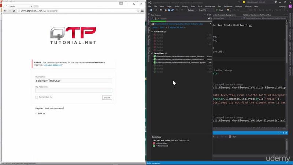This screenshot has width=293, height=165.
Task: Open the Solution Explorer side tab
Action: coord(290,20)
